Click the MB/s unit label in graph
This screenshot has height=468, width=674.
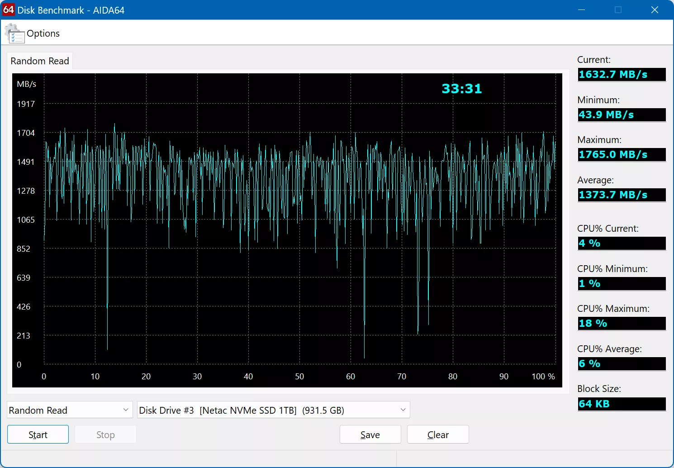click(x=27, y=84)
